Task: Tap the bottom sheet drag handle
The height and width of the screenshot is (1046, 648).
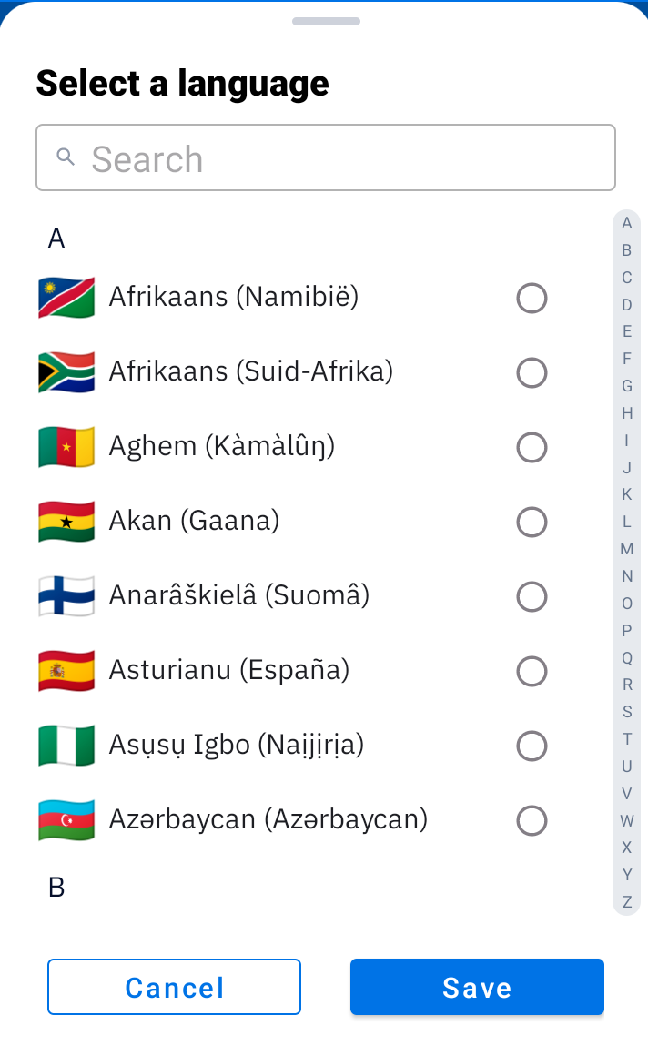Action: pos(326,21)
